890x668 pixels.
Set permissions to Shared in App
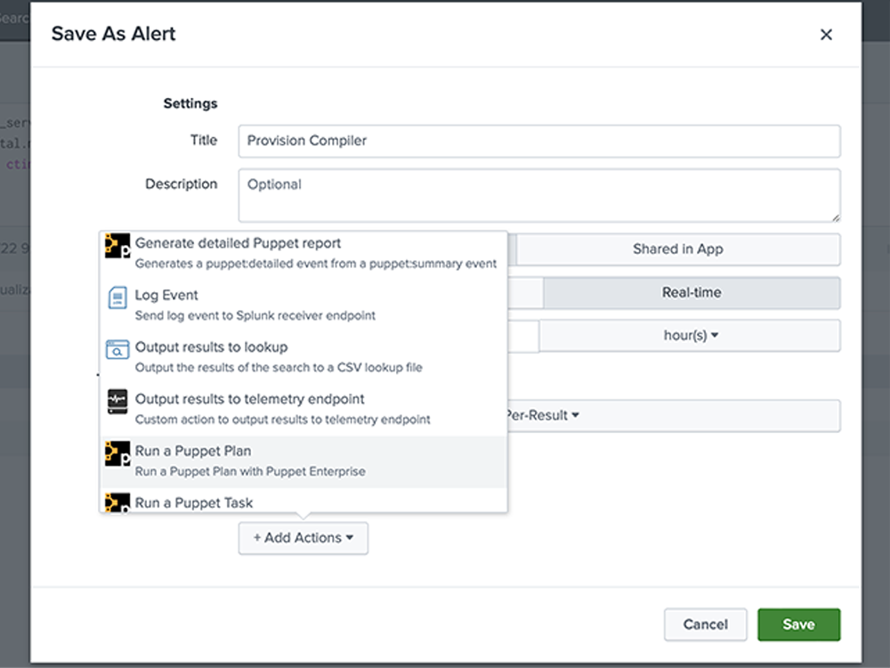click(677, 249)
